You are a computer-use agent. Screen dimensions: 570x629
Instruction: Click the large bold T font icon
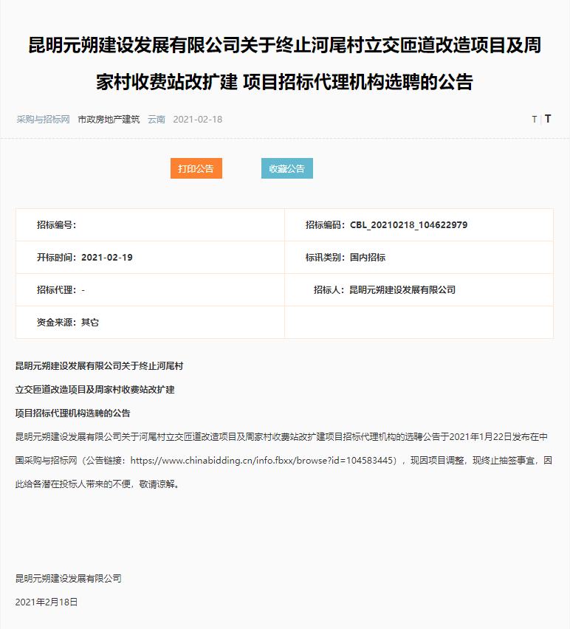pyautogui.click(x=548, y=119)
